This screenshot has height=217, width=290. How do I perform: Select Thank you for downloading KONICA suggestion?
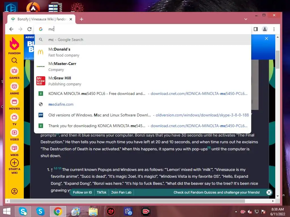[142, 126]
